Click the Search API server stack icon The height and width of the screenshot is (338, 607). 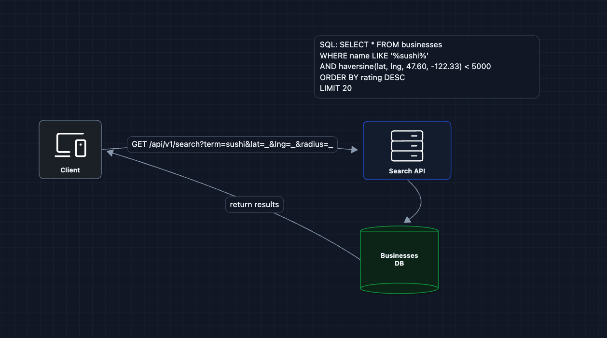point(407,146)
